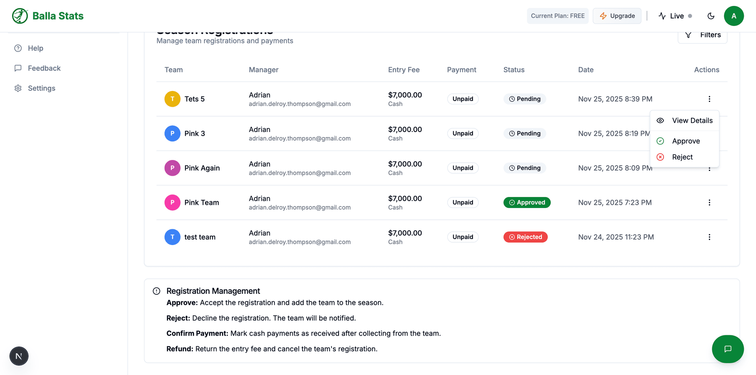Click the green check icon beside Approve

tap(660, 141)
